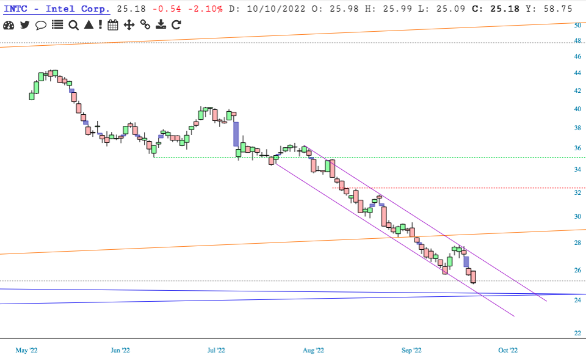Image resolution: width=586 pixels, height=361 pixels.
Task: Click price axis label 26
Action: tap(577, 270)
